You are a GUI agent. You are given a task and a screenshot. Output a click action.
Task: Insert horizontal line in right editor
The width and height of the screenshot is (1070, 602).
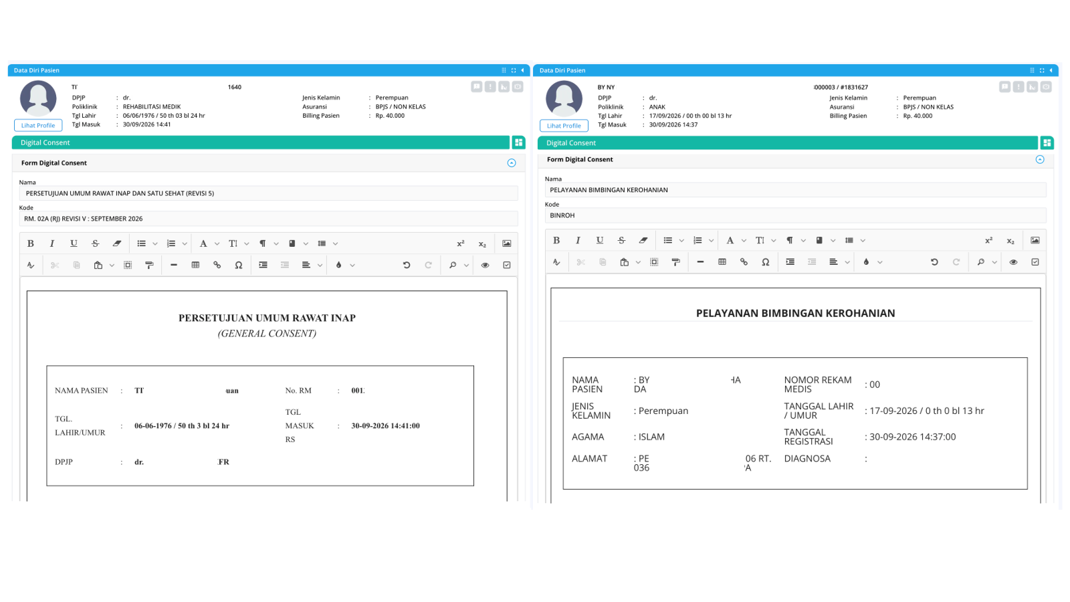[700, 262]
